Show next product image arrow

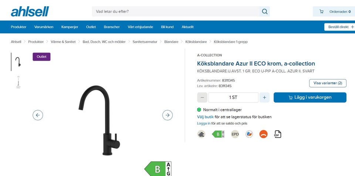tap(167, 115)
